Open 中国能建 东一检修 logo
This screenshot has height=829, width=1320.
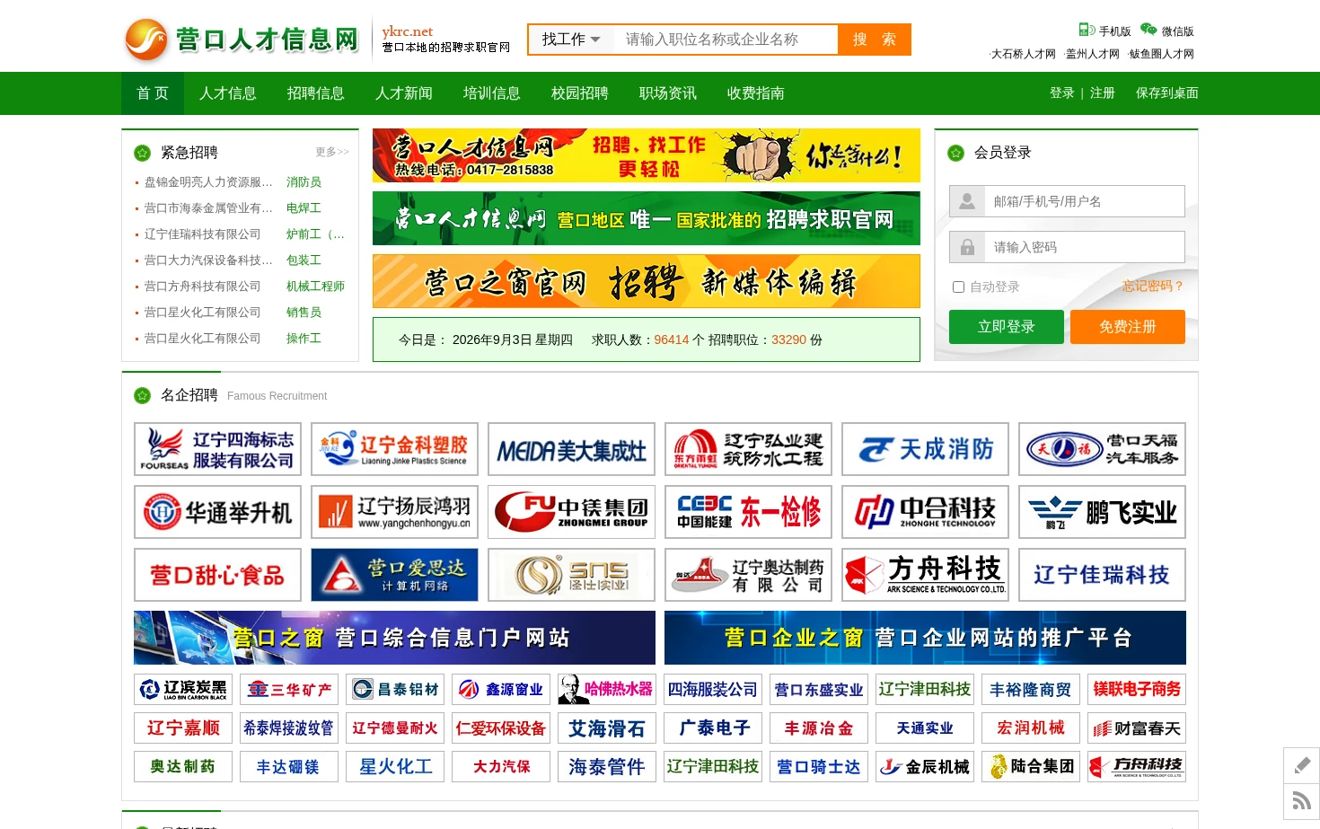(748, 512)
